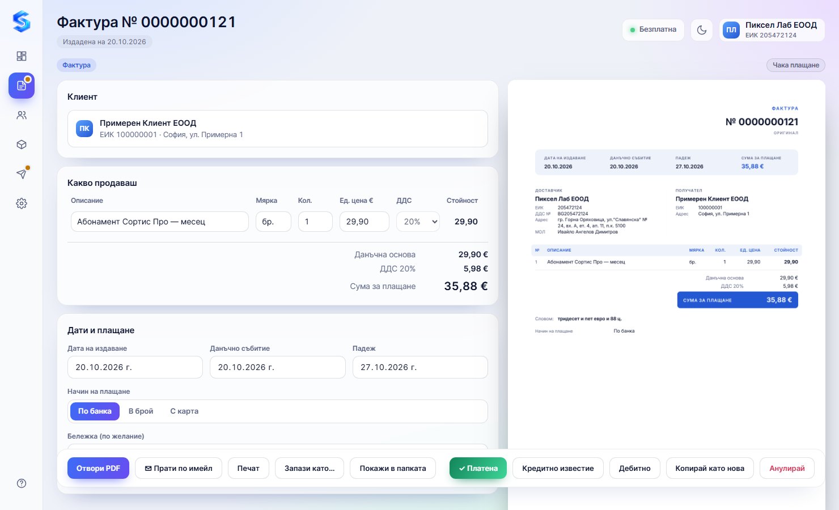Click the help question mark icon
839x510 pixels.
click(x=22, y=483)
